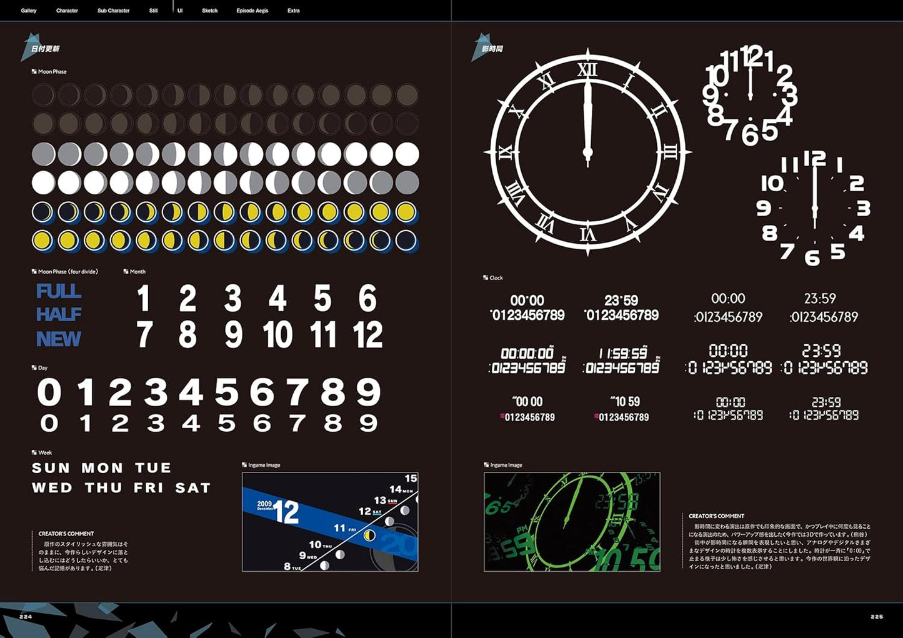This screenshot has width=903, height=638.
Task: Open the blue calendar ingame image thumbnail
Action: pyautogui.click(x=330, y=522)
